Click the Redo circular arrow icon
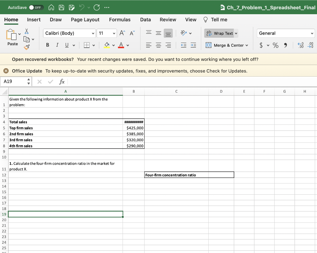The height and width of the screenshot is (253, 317). tap(97, 7)
